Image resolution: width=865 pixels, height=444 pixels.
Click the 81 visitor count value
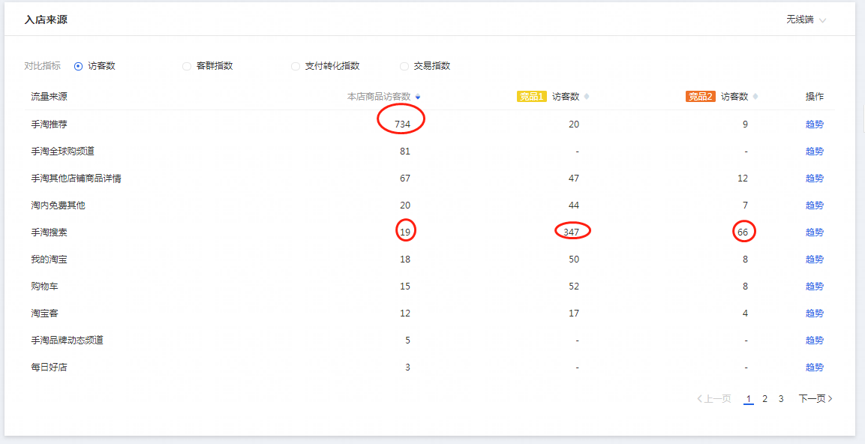[x=405, y=151]
